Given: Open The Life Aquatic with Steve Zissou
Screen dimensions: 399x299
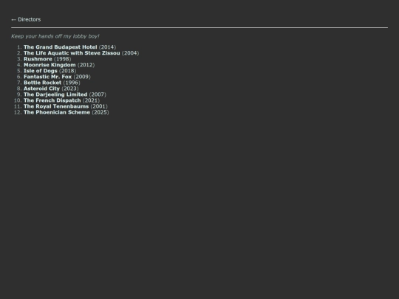Looking at the screenshot, I should (x=72, y=53).
